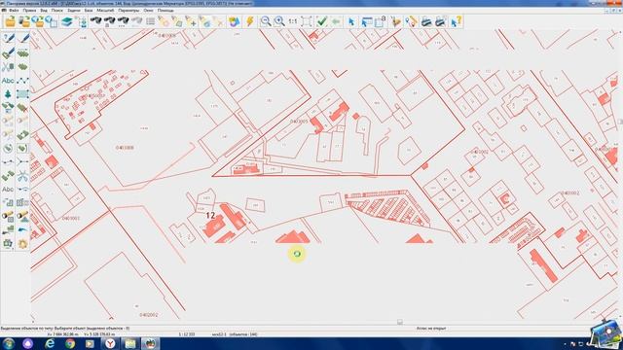Image resolution: width=623 pixels, height=350 pixels.
Task: Open the Параметры menu
Action: (129, 11)
